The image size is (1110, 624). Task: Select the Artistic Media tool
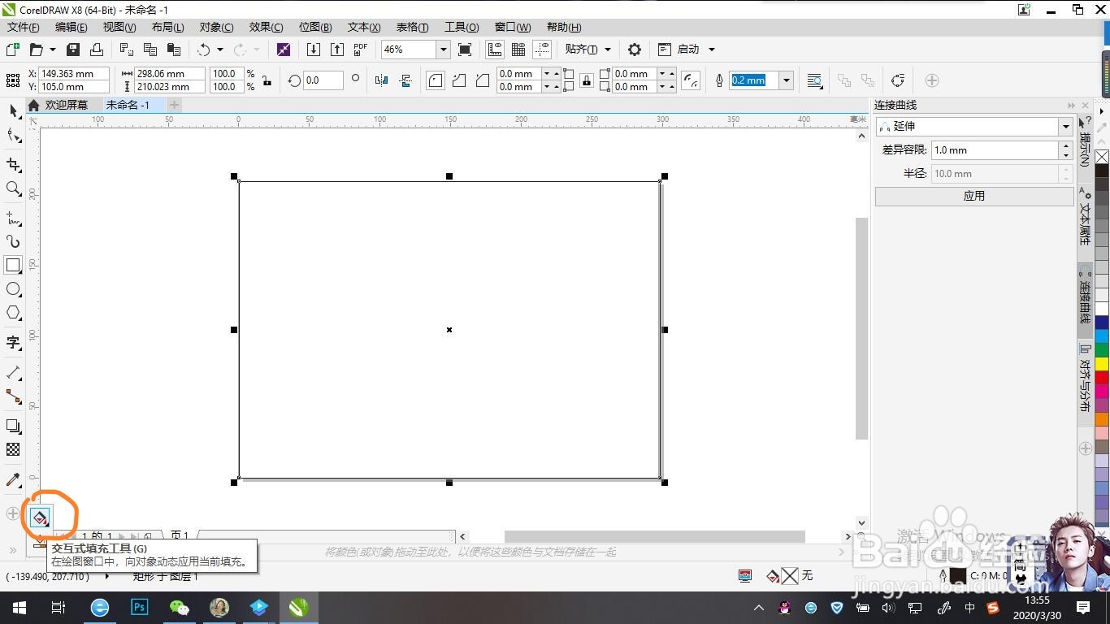click(x=13, y=242)
